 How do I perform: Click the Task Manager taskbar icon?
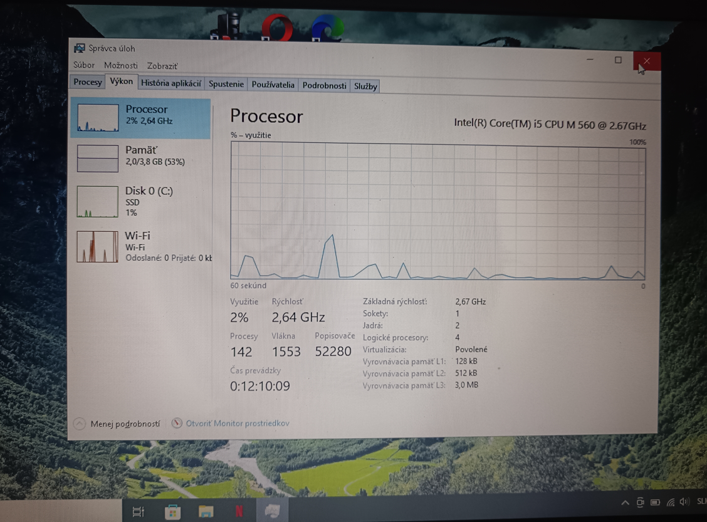[x=272, y=511]
